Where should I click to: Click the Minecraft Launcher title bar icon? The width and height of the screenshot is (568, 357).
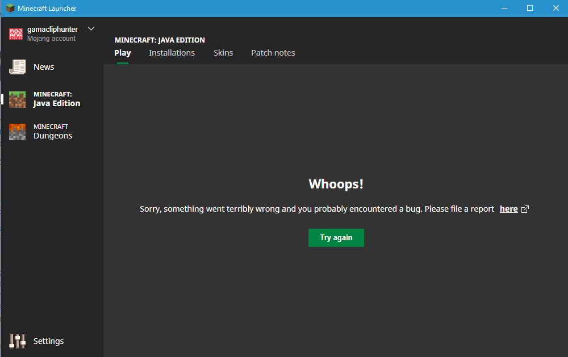click(10, 8)
